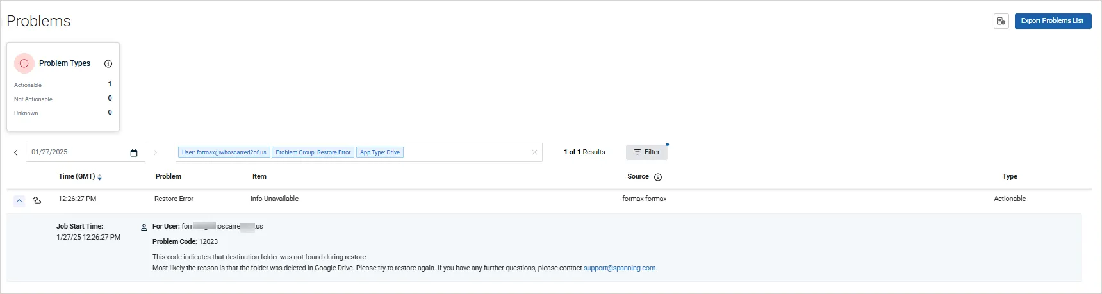Clear all filters with the X icon

point(534,152)
